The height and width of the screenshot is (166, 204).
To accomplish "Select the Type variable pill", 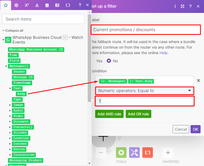I will pos(17,99).
